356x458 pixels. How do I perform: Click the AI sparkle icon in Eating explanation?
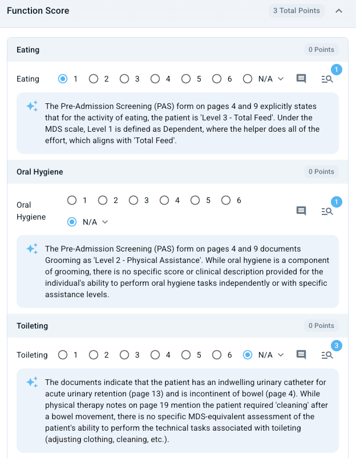pos(32,106)
